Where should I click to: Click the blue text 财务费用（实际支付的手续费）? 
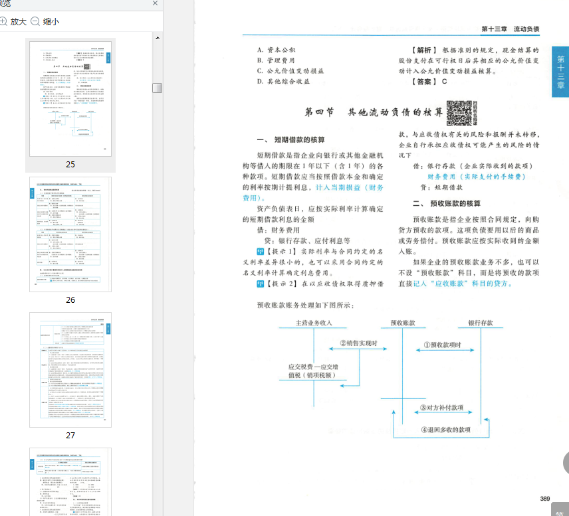pos(477,177)
